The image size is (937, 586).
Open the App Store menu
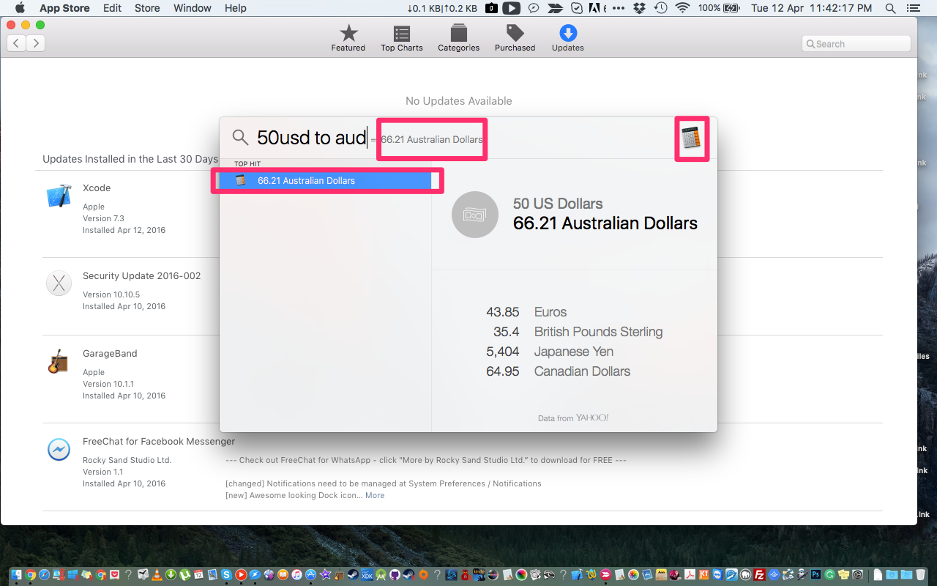[x=64, y=8]
